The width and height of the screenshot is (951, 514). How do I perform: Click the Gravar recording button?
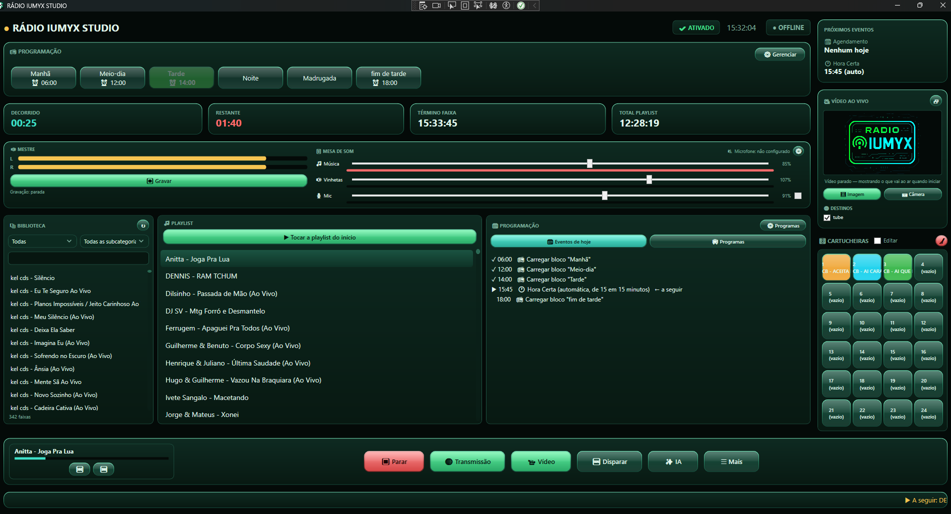pyautogui.click(x=158, y=181)
